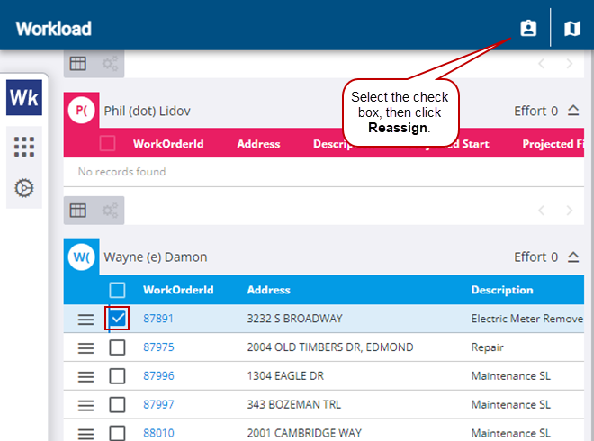The height and width of the screenshot is (441, 594).
Task: Open the sidebar settings gear icon
Action: tap(24, 188)
